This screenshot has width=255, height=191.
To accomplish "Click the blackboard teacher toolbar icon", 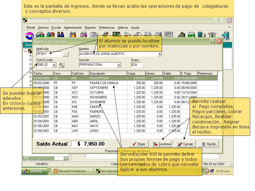I will click(x=117, y=34).
